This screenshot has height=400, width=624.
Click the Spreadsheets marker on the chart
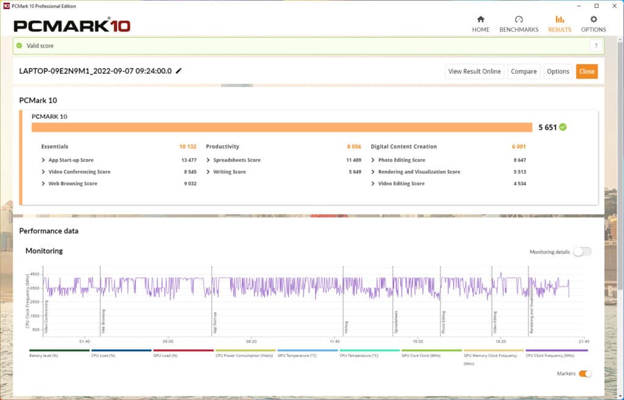click(396, 322)
